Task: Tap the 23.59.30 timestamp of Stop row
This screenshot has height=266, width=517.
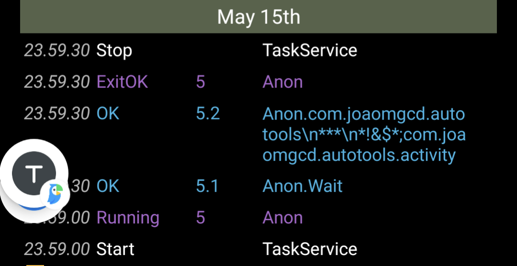Action: click(57, 50)
